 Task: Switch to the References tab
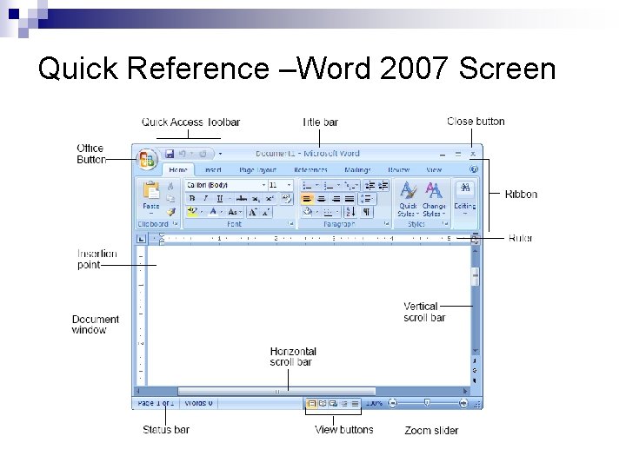click(x=310, y=170)
